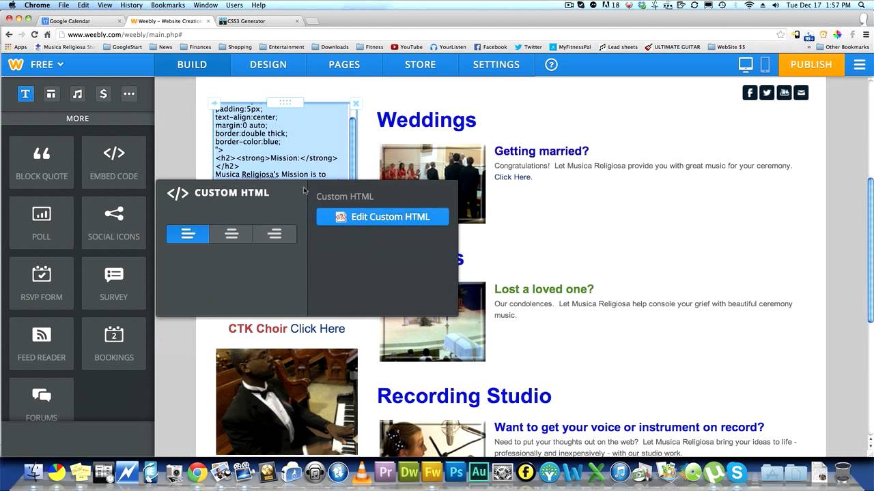The width and height of the screenshot is (874, 491).
Task: Pick the Social Icons element
Action: pos(114,224)
